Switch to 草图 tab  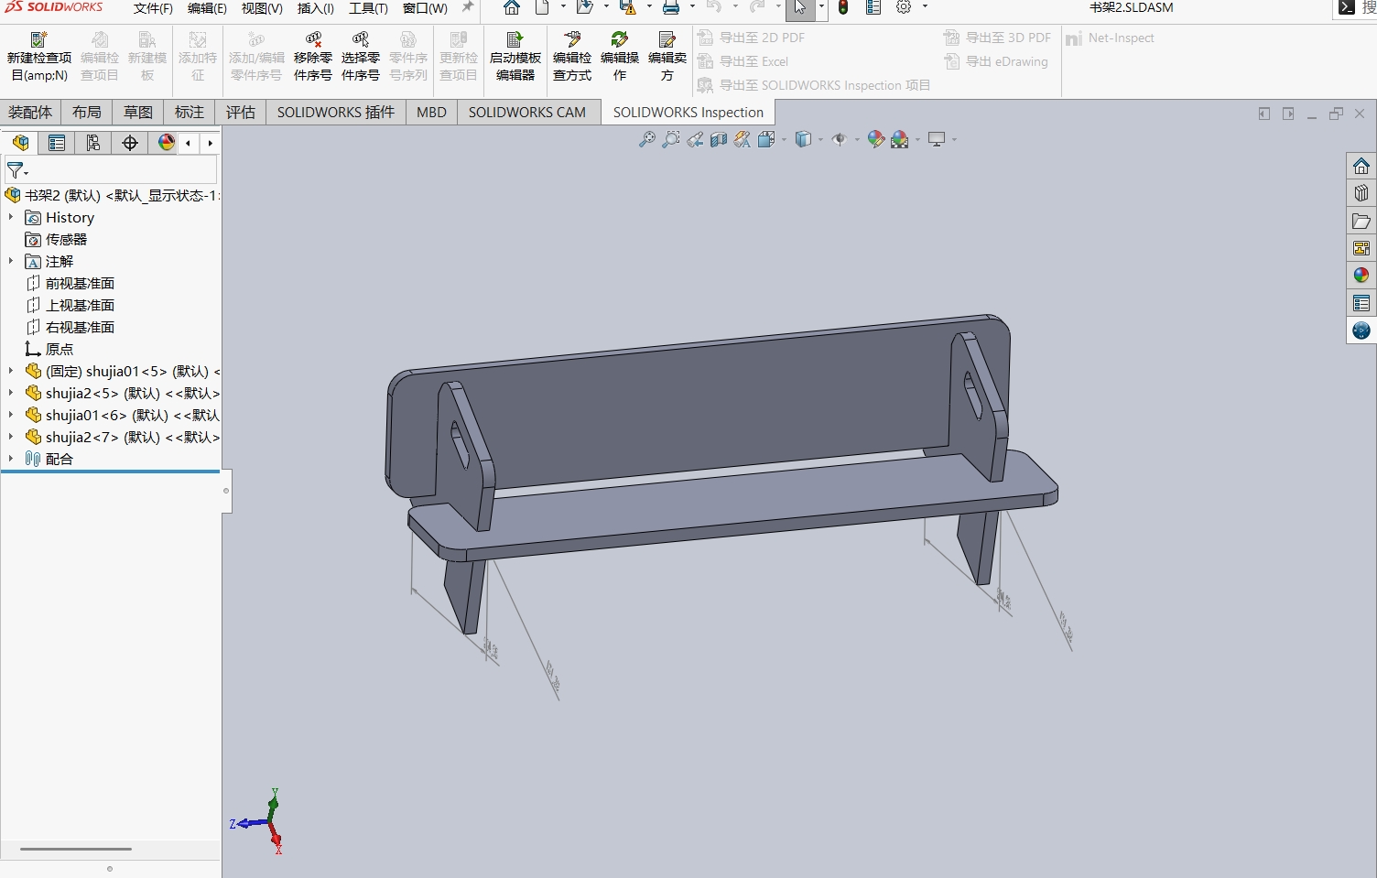pyautogui.click(x=138, y=112)
